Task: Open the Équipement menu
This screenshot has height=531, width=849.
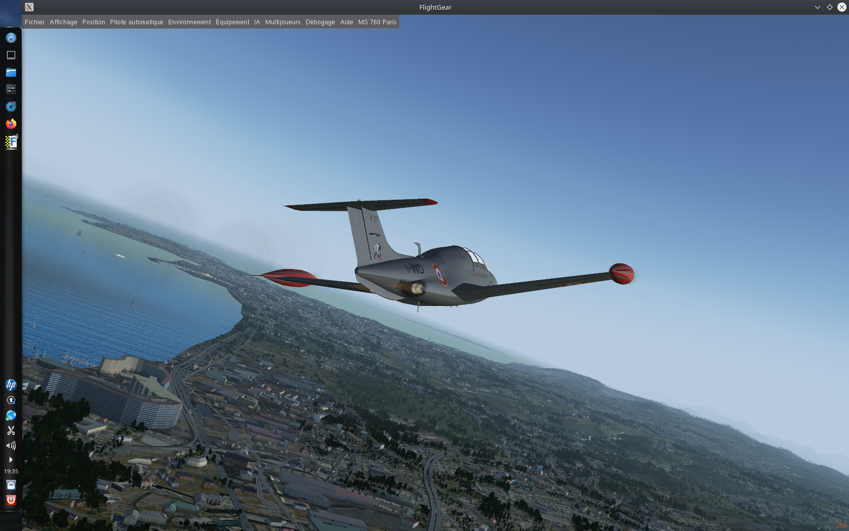Action: 232,22
